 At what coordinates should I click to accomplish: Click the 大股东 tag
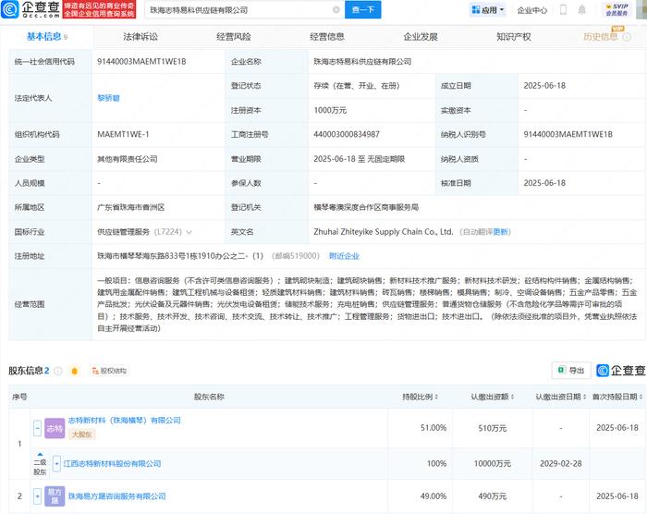(81, 434)
